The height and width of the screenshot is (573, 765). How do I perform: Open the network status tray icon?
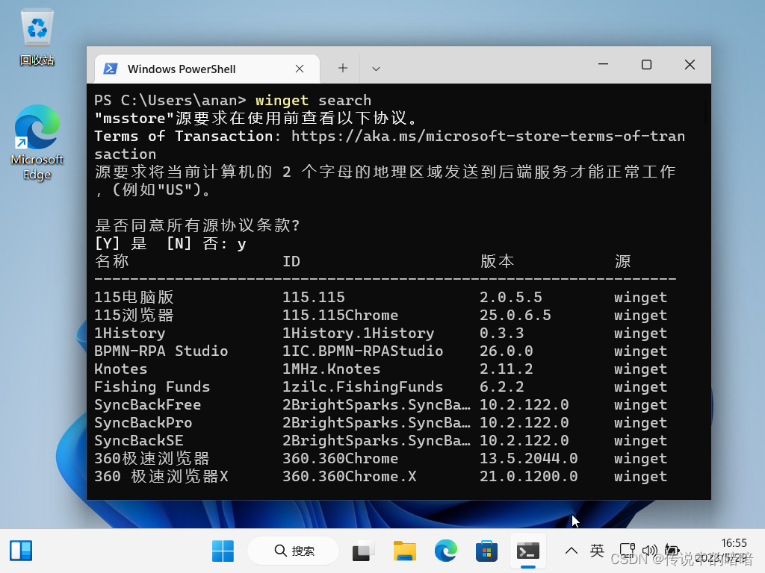(x=627, y=551)
